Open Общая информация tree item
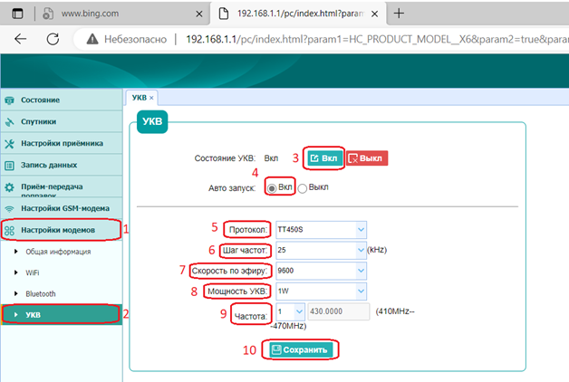This screenshot has height=382, width=569. [x=58, y=252]
